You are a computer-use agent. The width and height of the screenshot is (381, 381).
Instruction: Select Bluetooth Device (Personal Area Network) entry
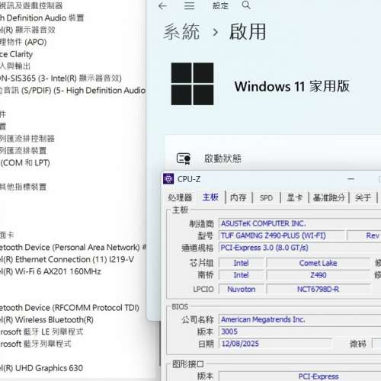[73, 247]
